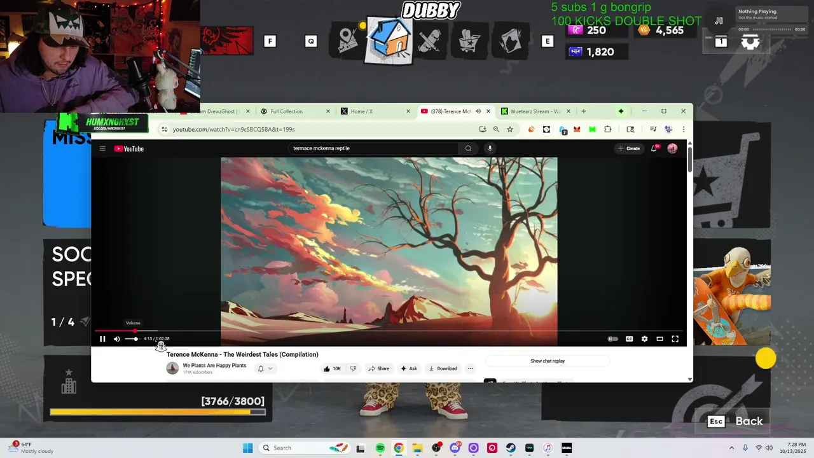This screenshot has height=458, width=814.
Task: Select the shopping cart icon in game menu
Action: tap(470, 41)
